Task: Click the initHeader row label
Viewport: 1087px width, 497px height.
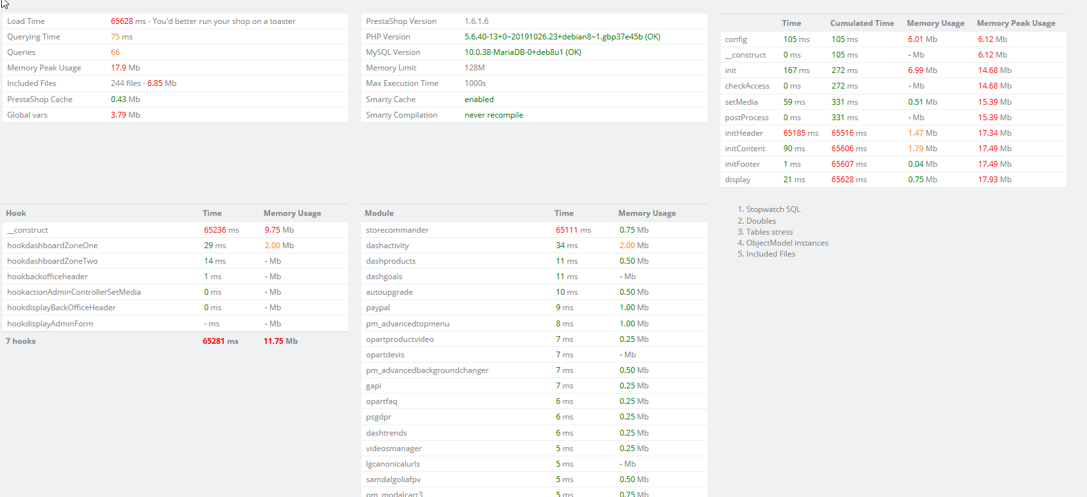Action: [x=744, y=133]
